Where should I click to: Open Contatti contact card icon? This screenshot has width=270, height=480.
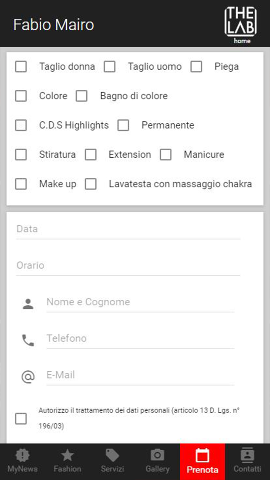coord(247,455)
